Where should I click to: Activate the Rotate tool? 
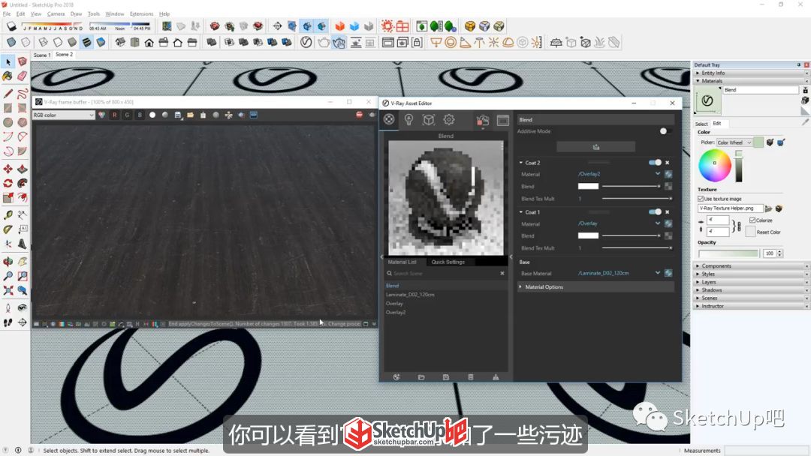pos(8,183)
